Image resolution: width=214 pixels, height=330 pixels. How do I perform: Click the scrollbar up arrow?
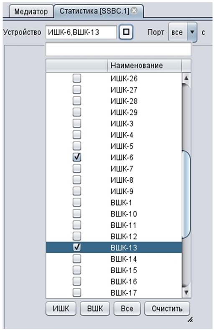[x=186, y=78]
